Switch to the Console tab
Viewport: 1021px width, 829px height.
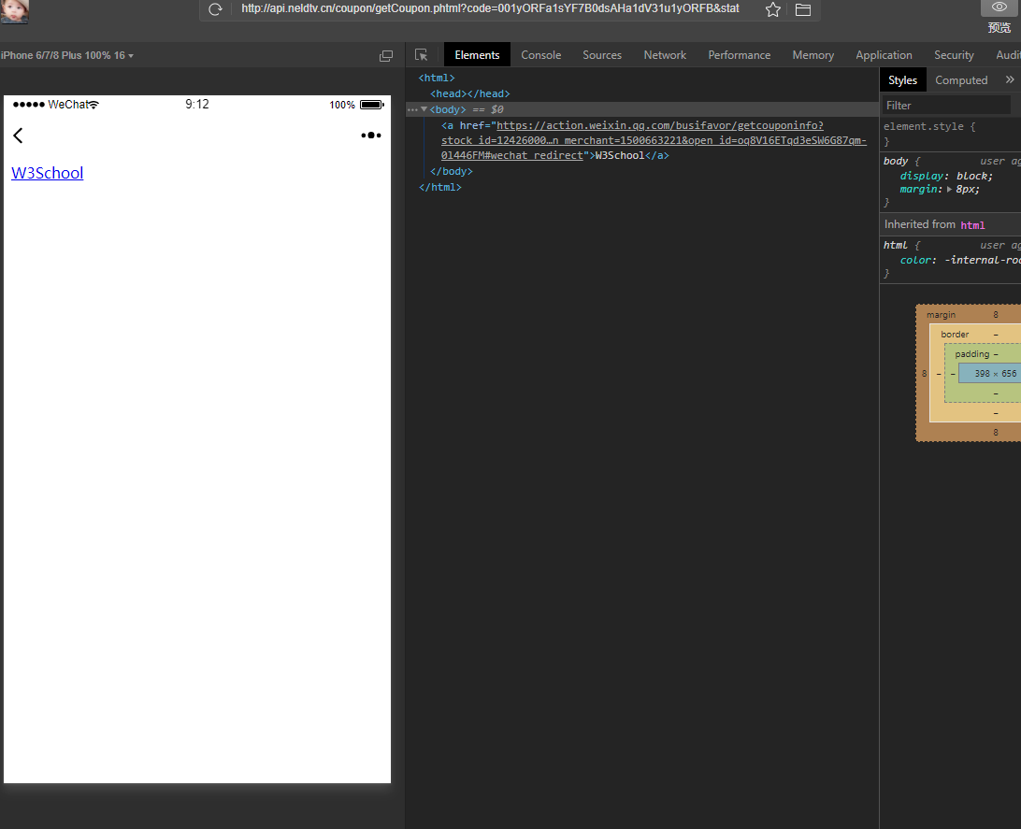coord(540,55)
